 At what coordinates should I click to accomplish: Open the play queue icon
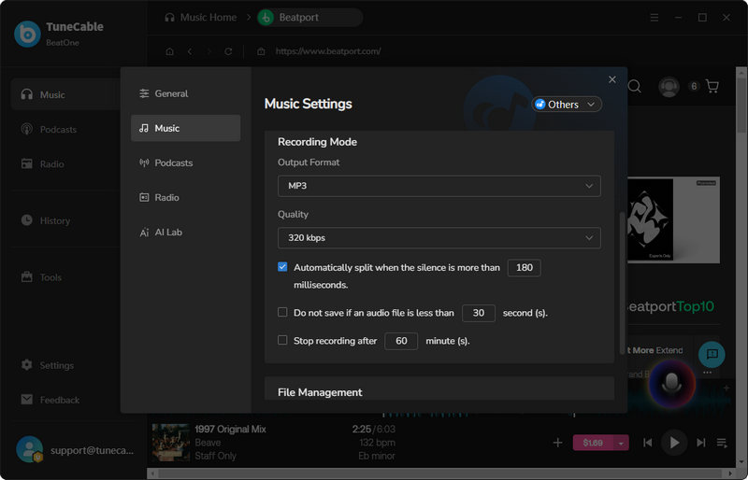(722, 443)
